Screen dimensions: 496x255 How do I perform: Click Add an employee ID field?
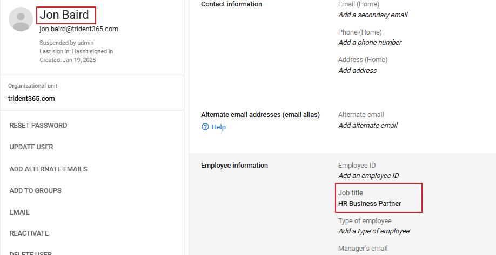pos(368,176)
